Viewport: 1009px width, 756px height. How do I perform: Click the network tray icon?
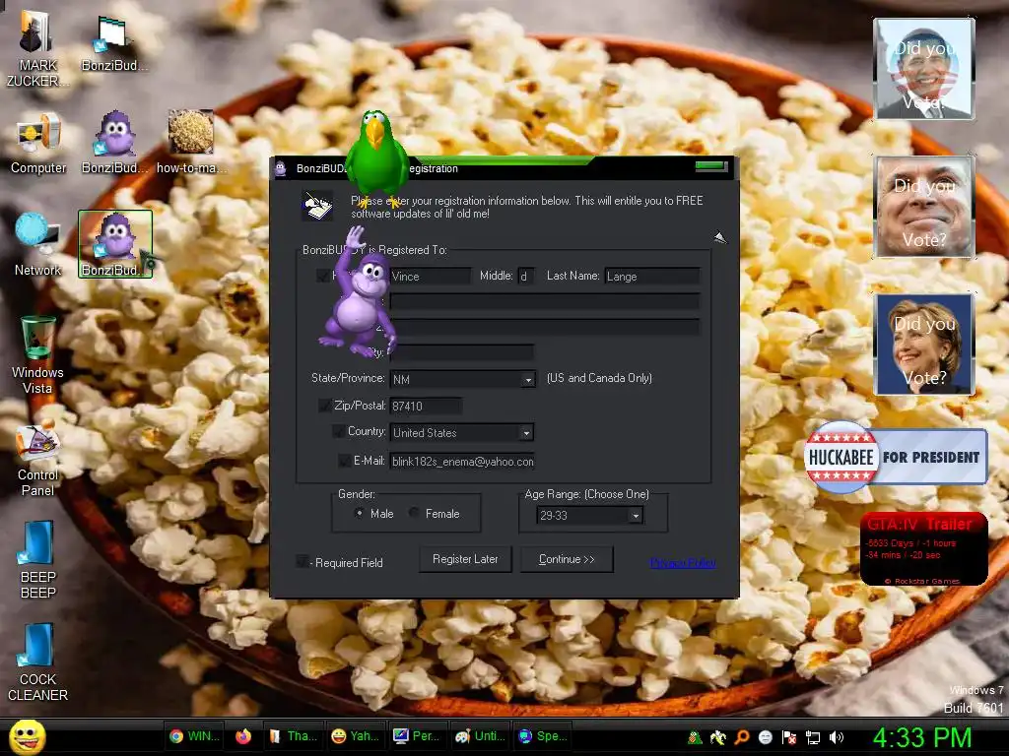(813, 737)
